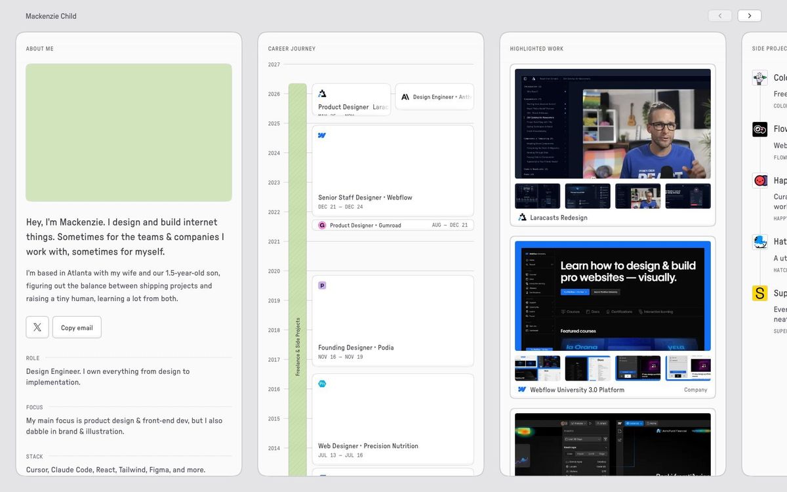Click the Precision Nutrition logo in the Web Designer card
The image size is (787, 492).
[322, 384]
